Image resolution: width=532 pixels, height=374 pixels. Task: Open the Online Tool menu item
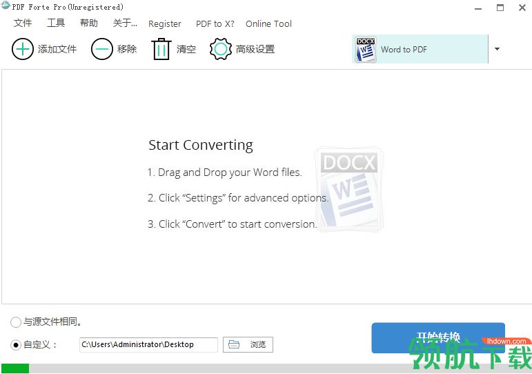[268, 23]
